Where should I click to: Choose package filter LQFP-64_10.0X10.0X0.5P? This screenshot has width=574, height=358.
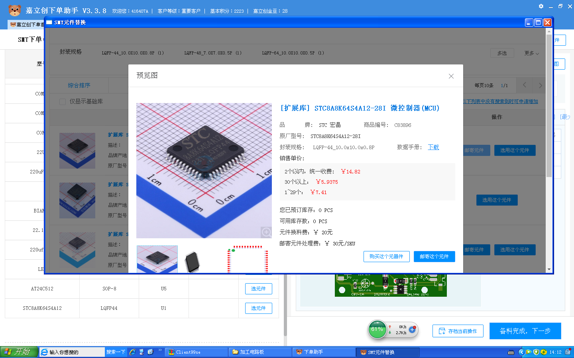coord(293,53)
